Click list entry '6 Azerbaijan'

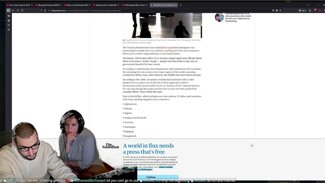click(x=129, y=127)
